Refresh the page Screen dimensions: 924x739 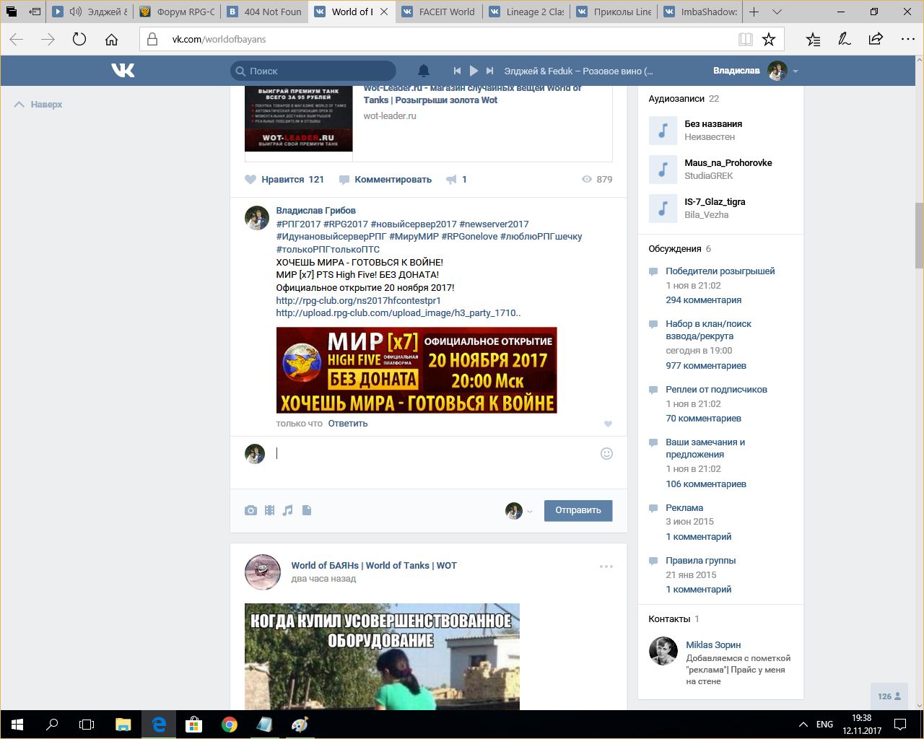click(x=79, y=39)
